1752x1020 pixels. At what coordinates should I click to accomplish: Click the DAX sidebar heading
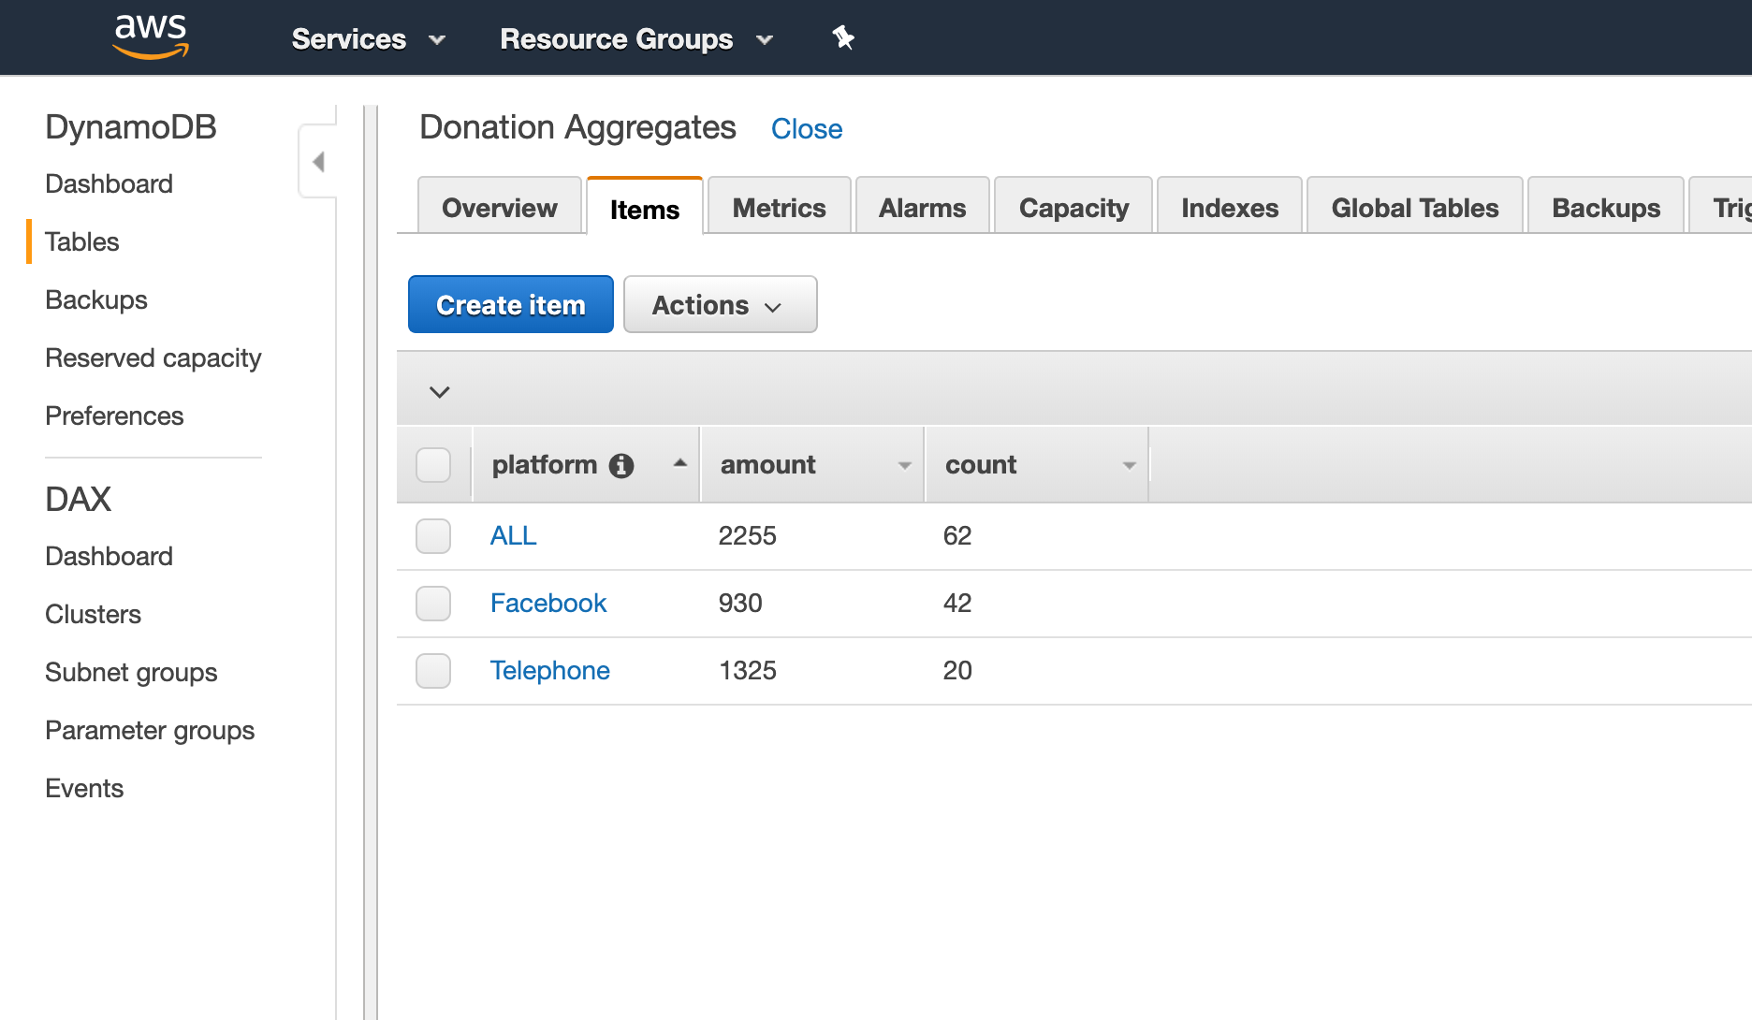click(x=79, y=499)
